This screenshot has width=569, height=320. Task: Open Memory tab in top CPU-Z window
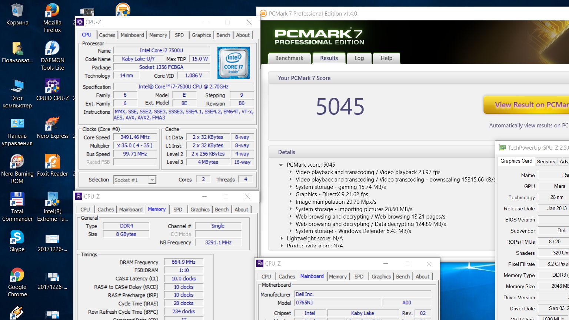tap(158, 35)
